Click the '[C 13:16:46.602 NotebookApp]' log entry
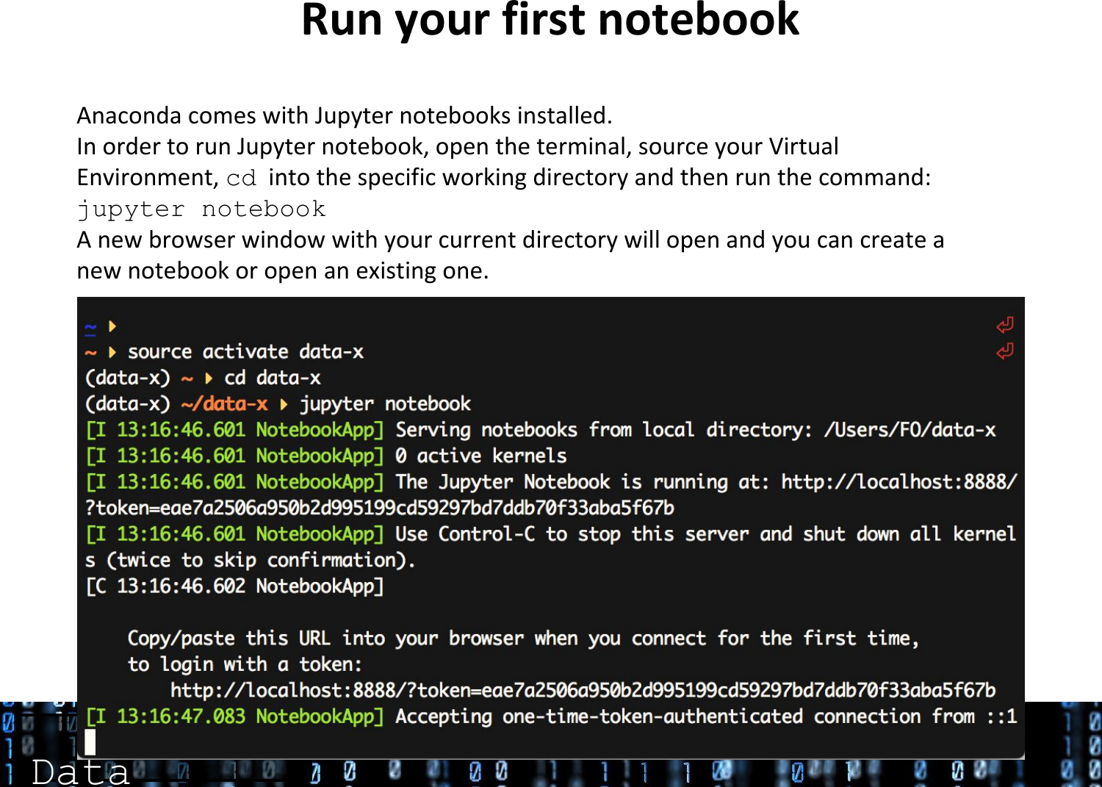The image size is (1102, 787). click(234, 586)
